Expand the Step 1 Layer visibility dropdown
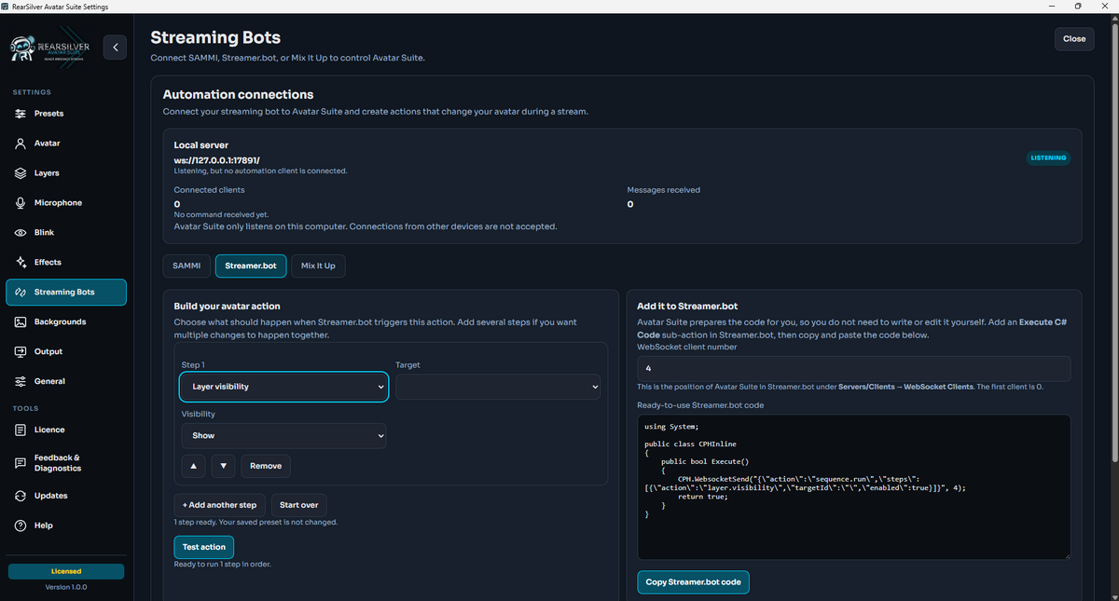 click(x=283, y=387)
